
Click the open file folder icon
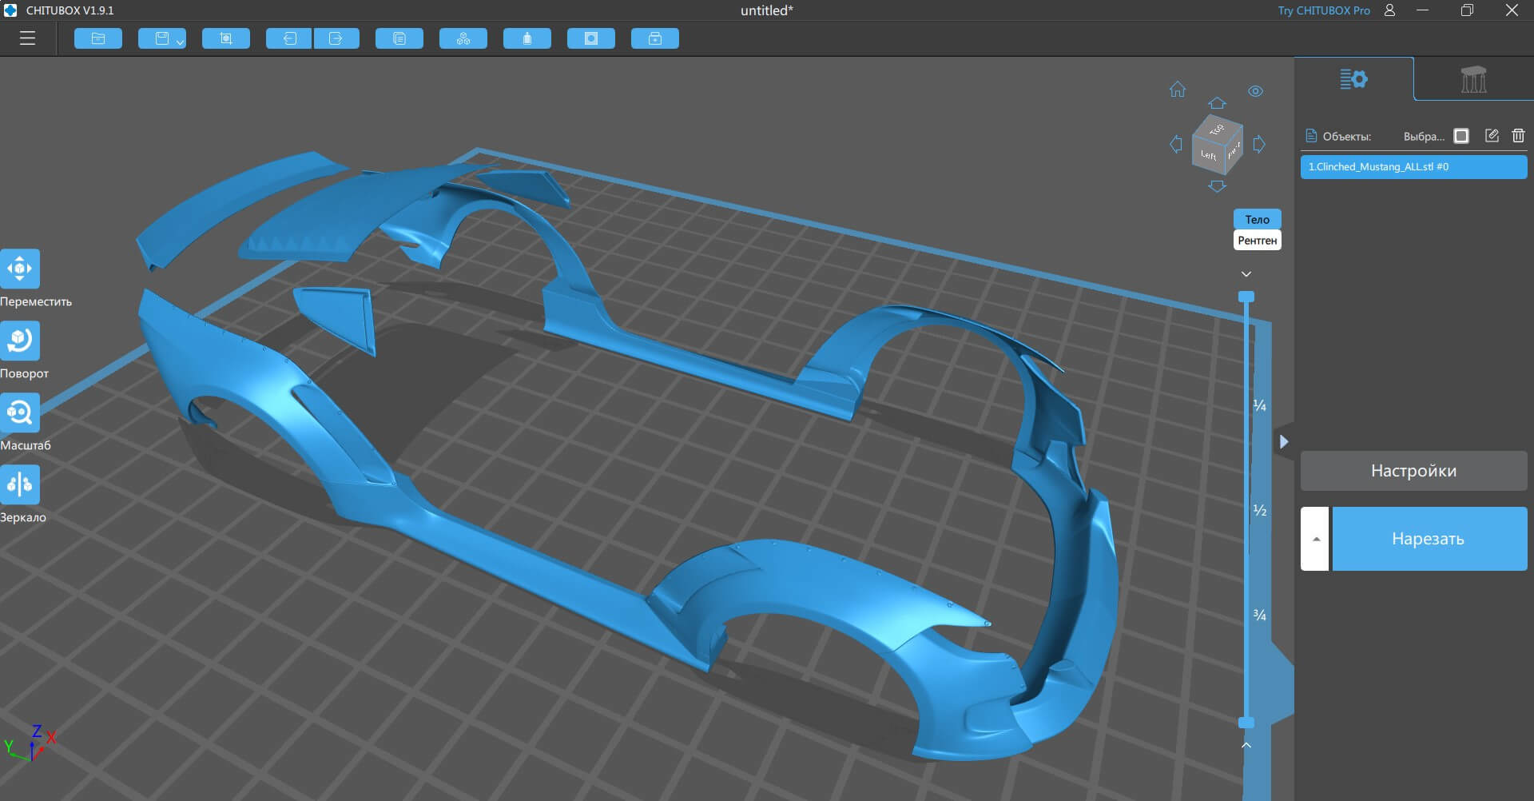98,38
